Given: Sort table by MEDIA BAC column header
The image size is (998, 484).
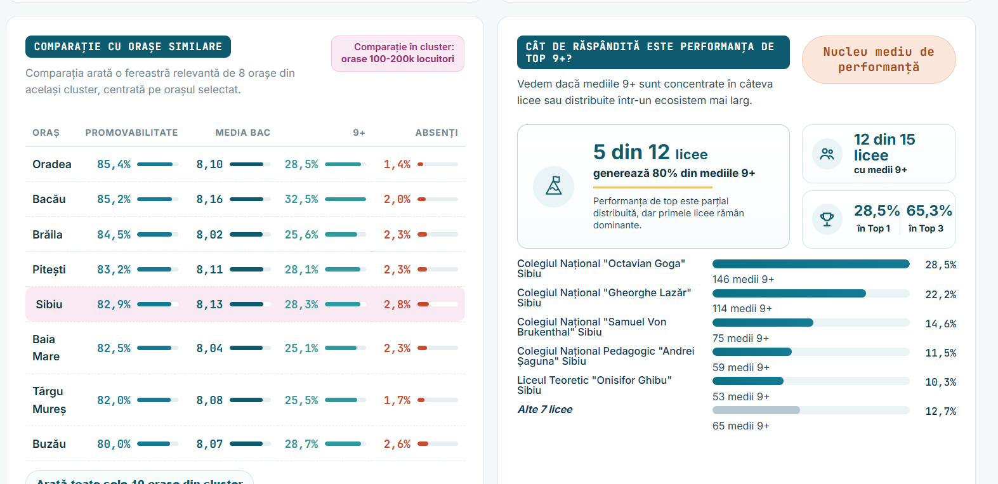Looking at the screenshot, I should [x=243, y=133].
